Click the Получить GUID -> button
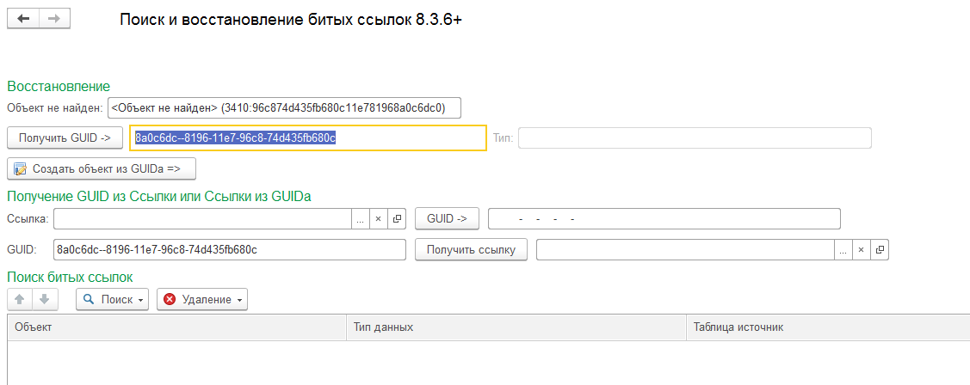This screenshot has height=385, width=970. tap(65, 137)
